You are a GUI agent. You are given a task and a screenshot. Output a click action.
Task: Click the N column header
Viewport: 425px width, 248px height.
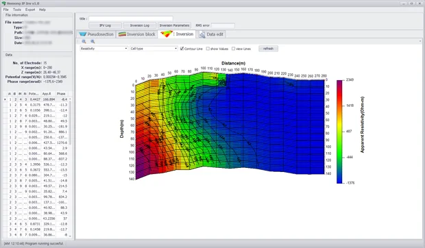click(25, 94)
